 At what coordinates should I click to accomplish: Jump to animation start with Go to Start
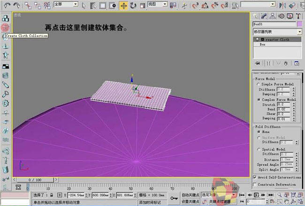[242, 195]
